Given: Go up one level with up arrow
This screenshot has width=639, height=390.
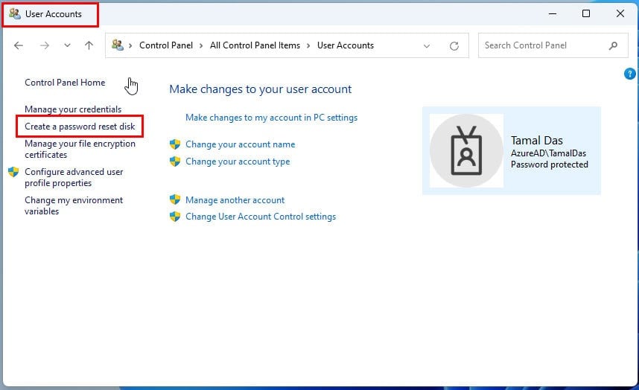Looking at the screenshot, I should pos(89,45).
